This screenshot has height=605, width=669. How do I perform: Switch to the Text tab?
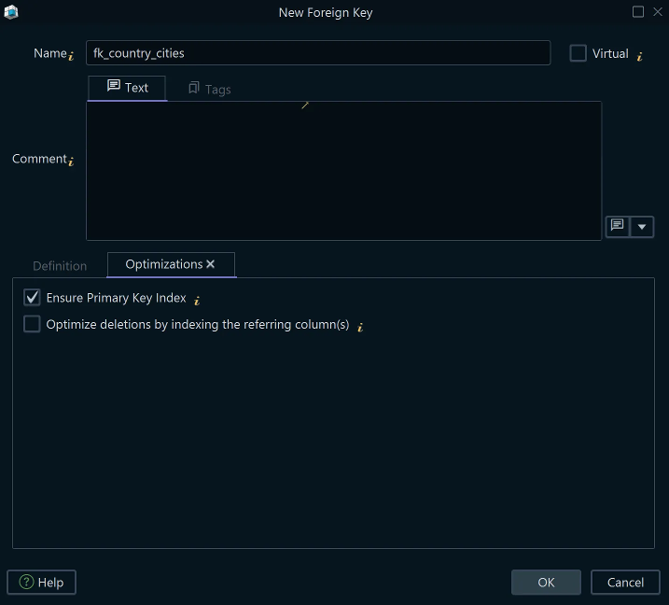pyautogui.click(x=127, y=88)
